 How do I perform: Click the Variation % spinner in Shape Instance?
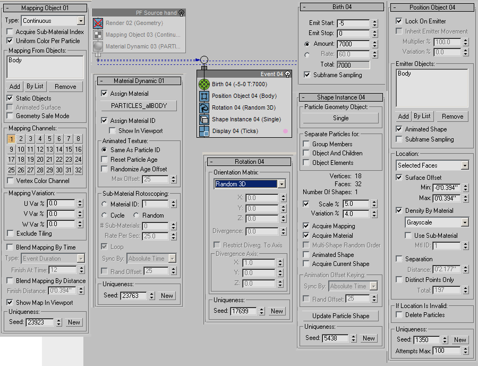(x=374, y=214)
